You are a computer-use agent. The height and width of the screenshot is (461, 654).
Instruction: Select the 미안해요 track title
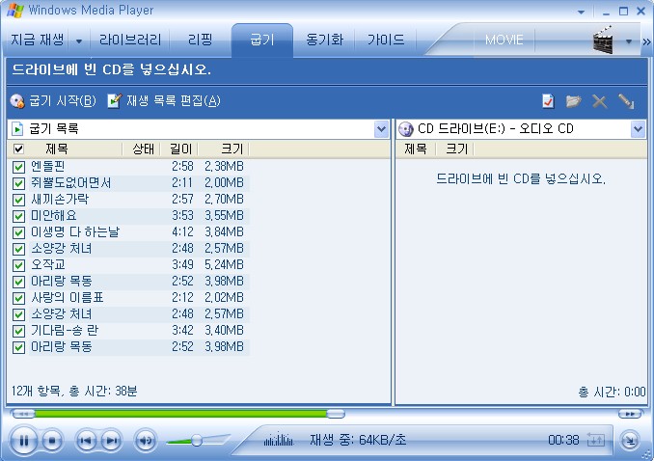[54, 216]
